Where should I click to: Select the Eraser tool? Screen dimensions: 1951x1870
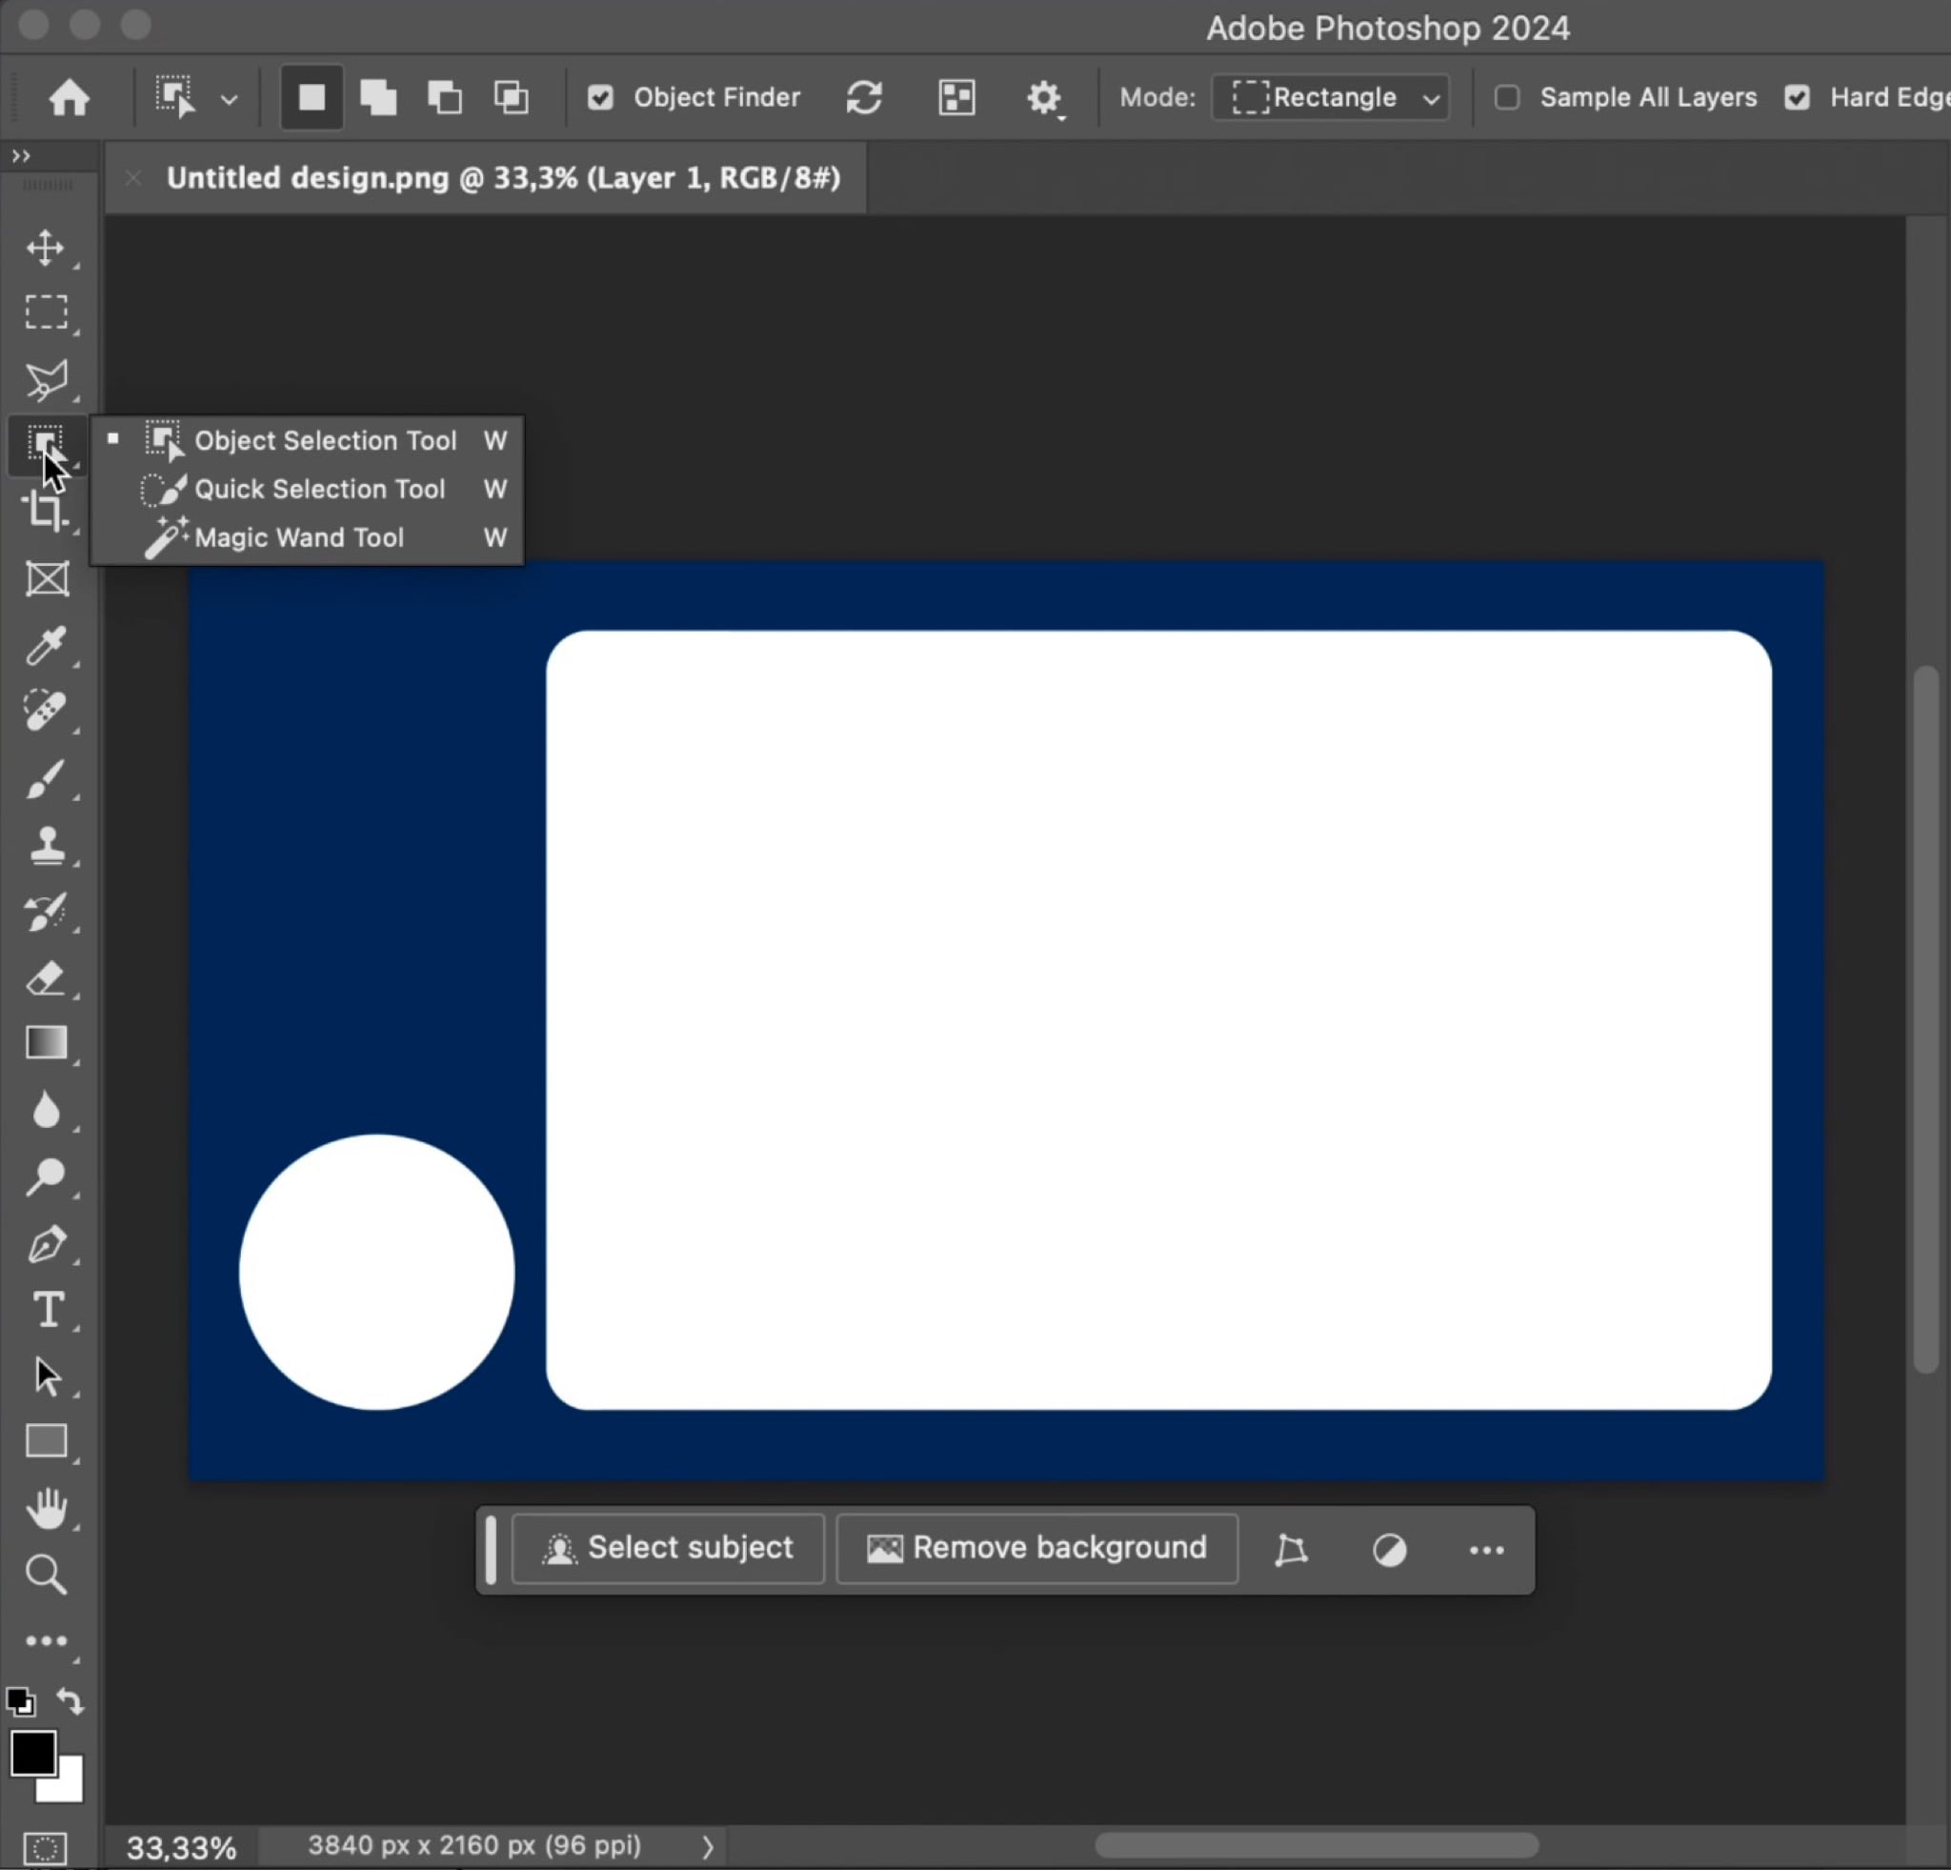[46, 978]
